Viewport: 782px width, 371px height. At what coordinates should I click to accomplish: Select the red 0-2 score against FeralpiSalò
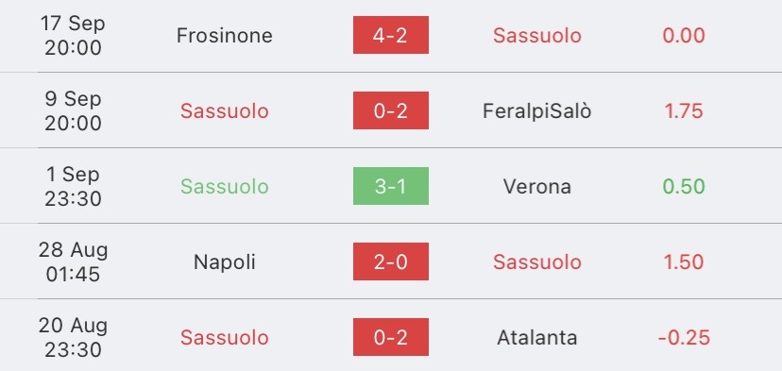[390, 110]
